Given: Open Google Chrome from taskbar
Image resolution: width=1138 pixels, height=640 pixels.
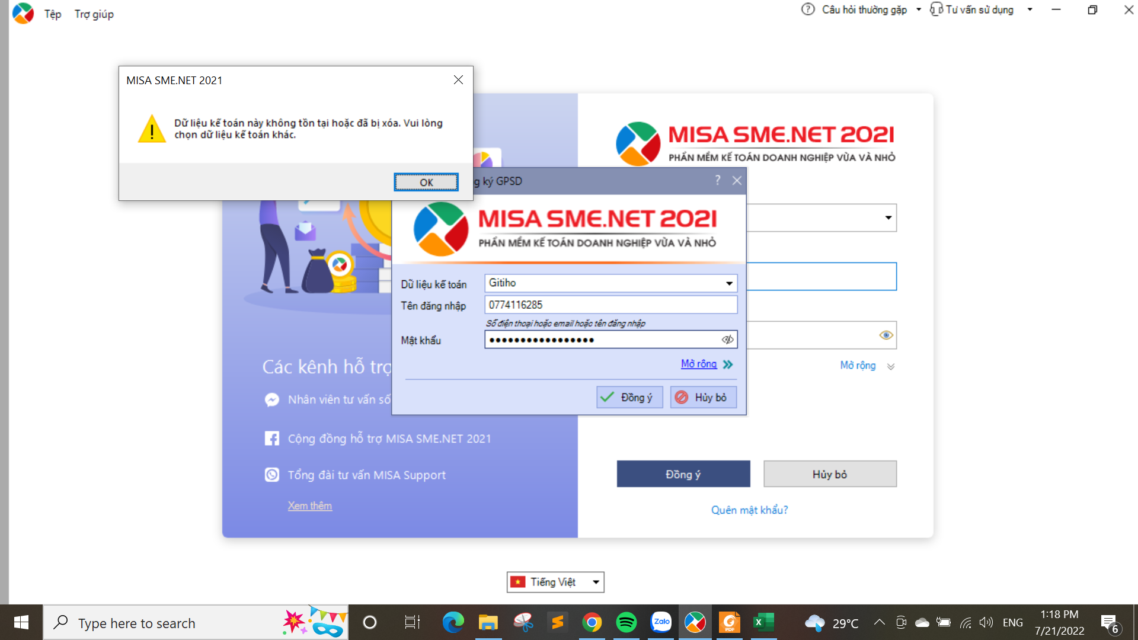Looking at the screenshot, I should pyautogui.click(x=592, y=622).
